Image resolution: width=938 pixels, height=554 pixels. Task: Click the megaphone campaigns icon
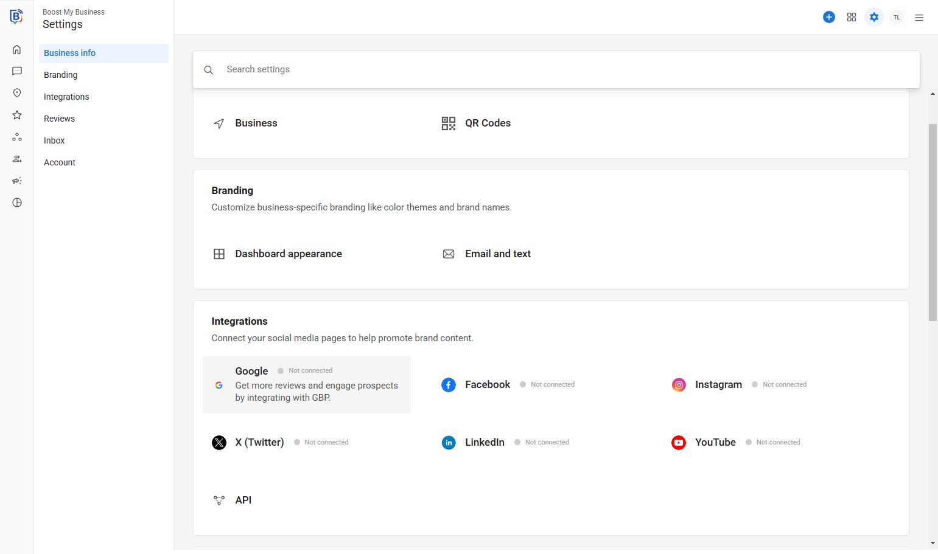pos(17,181)
